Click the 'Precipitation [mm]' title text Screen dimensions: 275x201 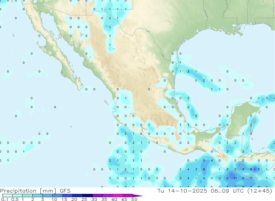pyautogui.click(x=28, y=191)
